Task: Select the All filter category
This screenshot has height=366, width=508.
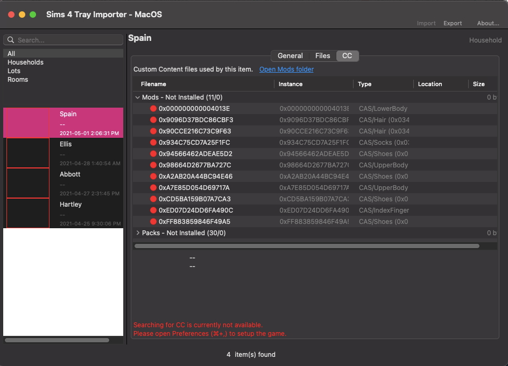Action: pos(63,53)
